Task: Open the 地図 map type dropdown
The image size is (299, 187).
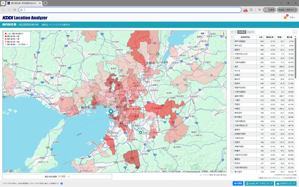Action: (x=204, y=33)
